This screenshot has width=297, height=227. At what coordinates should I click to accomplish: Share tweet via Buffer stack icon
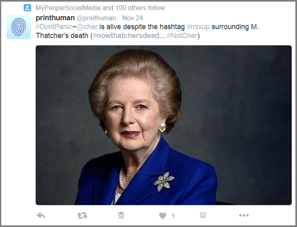121,215
